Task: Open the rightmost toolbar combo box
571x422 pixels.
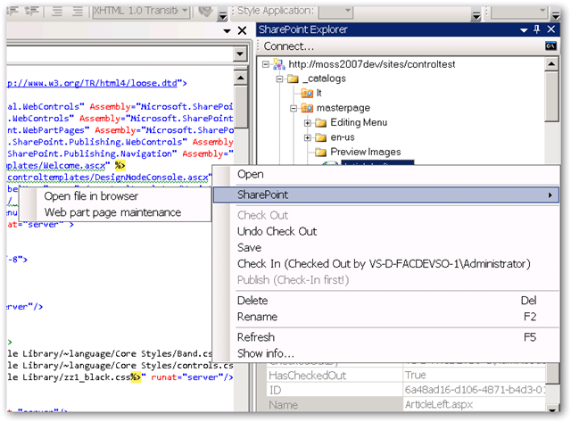Action: (519, 12)
